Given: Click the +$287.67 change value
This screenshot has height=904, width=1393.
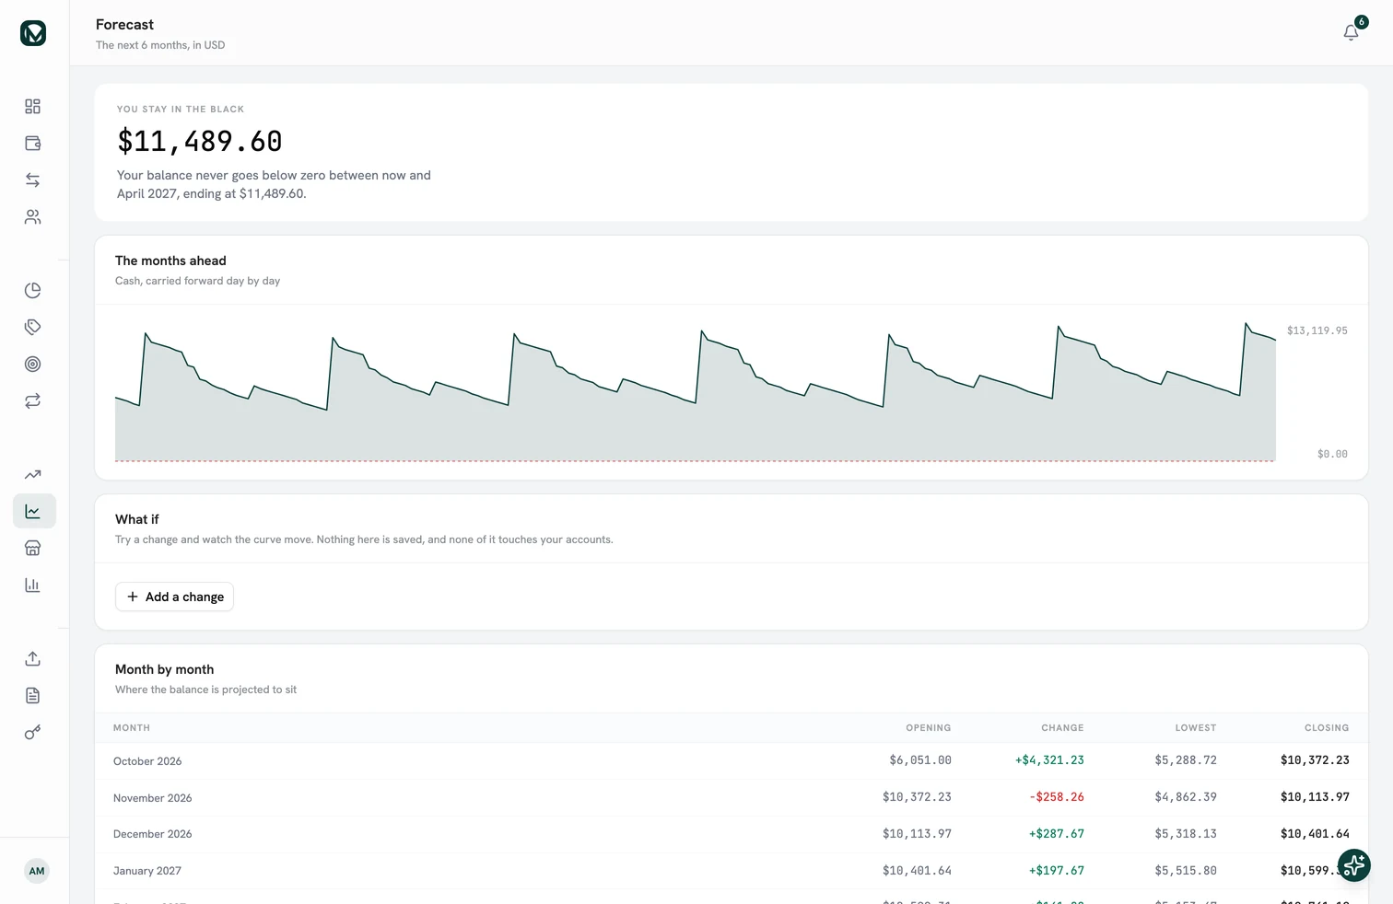Looking at the screenshot, I should (1057, 834).
